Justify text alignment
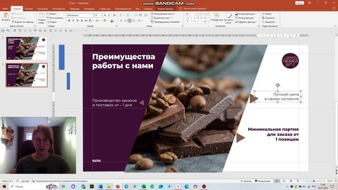 point(134,21)
